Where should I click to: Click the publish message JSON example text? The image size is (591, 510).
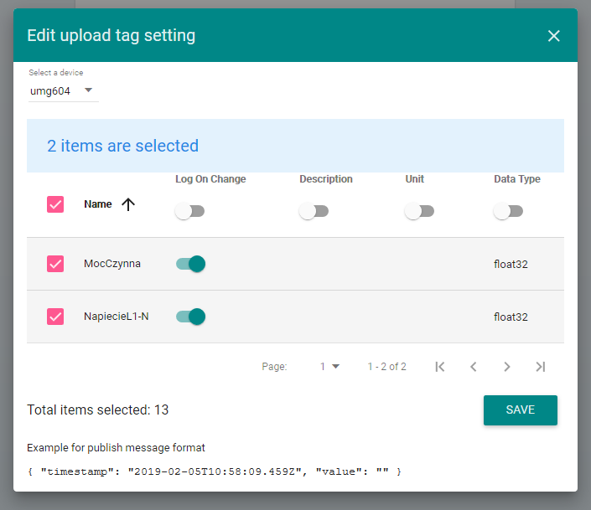[215, 472]
